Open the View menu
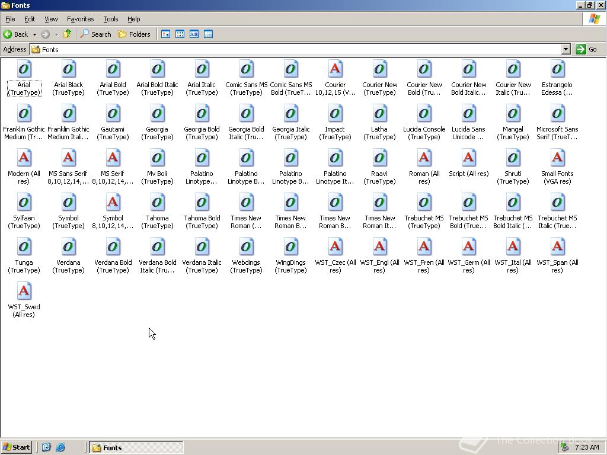Image resolution: width=607 pixels, height=455 pixels. 51,19
